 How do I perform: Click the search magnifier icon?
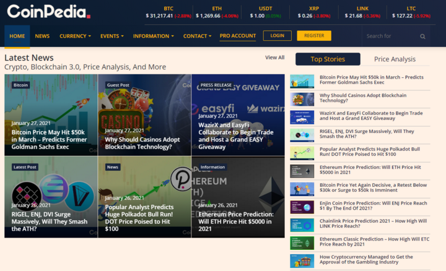422,37
